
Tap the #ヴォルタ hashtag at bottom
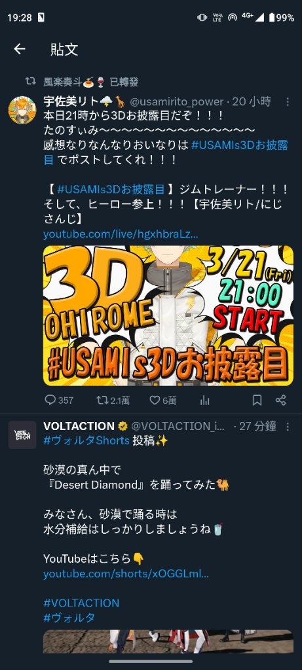[69, 618]
